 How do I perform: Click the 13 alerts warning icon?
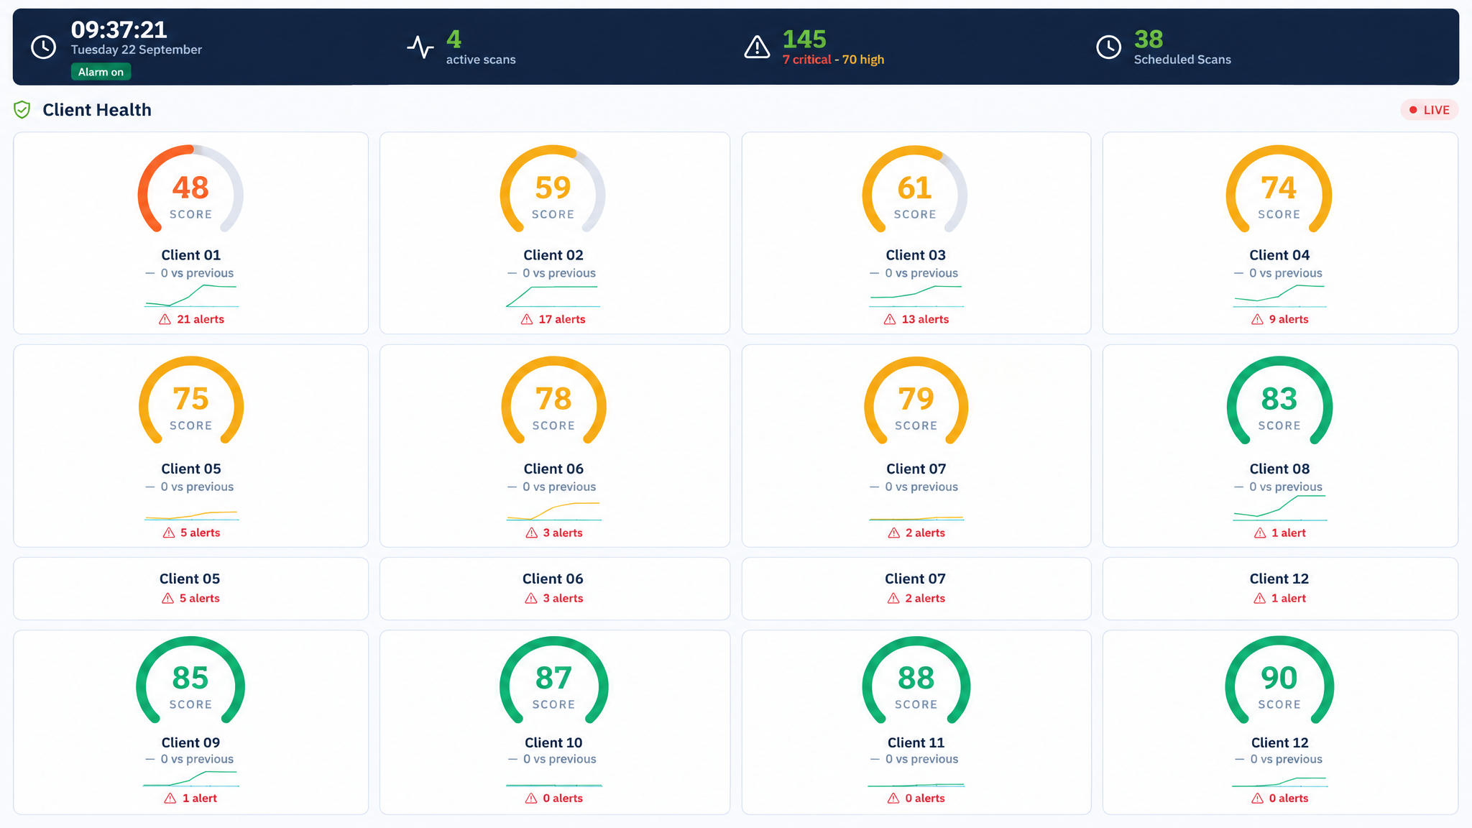pyautogui.click(x=890, y=319)
